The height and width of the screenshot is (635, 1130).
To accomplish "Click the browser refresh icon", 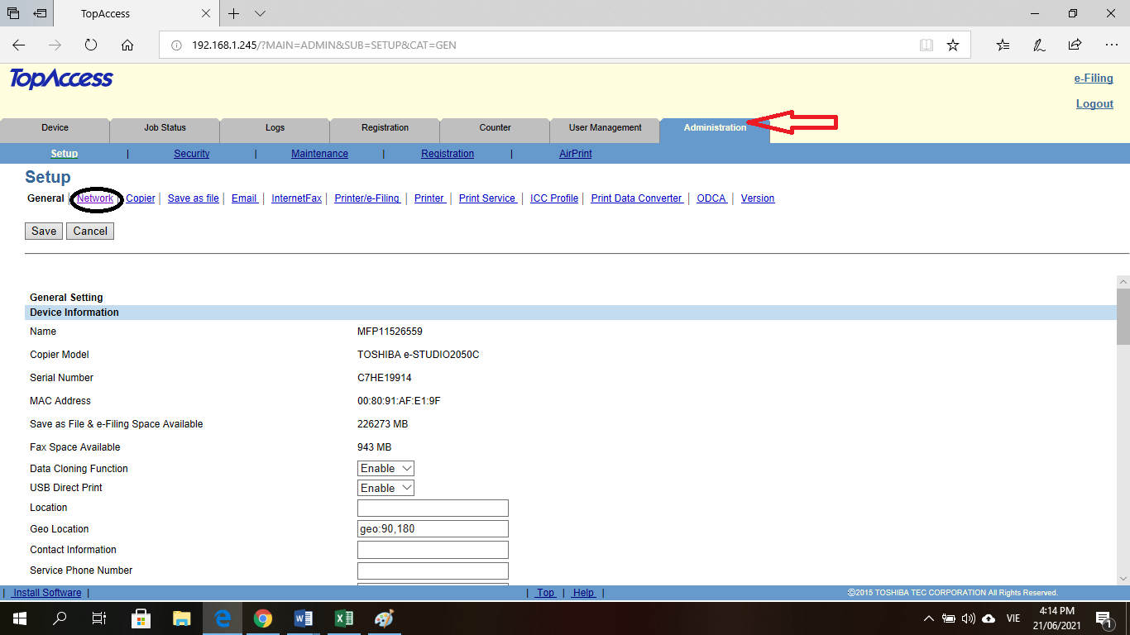I will pyautogui.click(x=91, y=45).
